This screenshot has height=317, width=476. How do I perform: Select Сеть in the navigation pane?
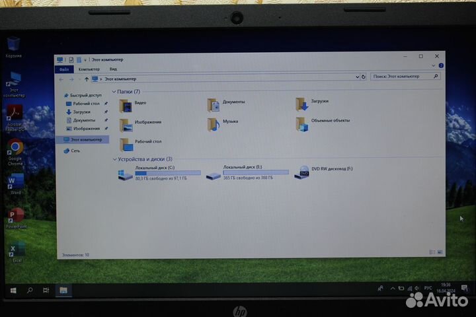[x=72, y=151]
